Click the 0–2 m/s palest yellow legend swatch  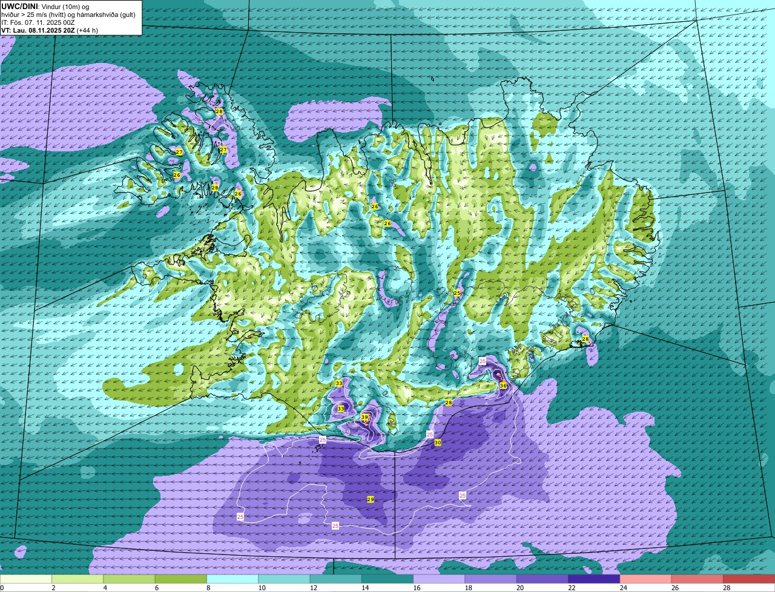click(x=26, y=579)
